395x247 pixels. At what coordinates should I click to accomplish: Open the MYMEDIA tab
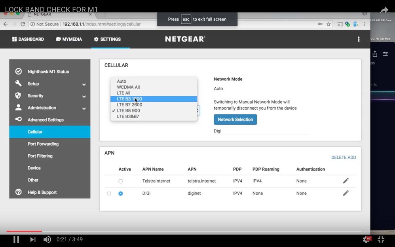[69, 39]
